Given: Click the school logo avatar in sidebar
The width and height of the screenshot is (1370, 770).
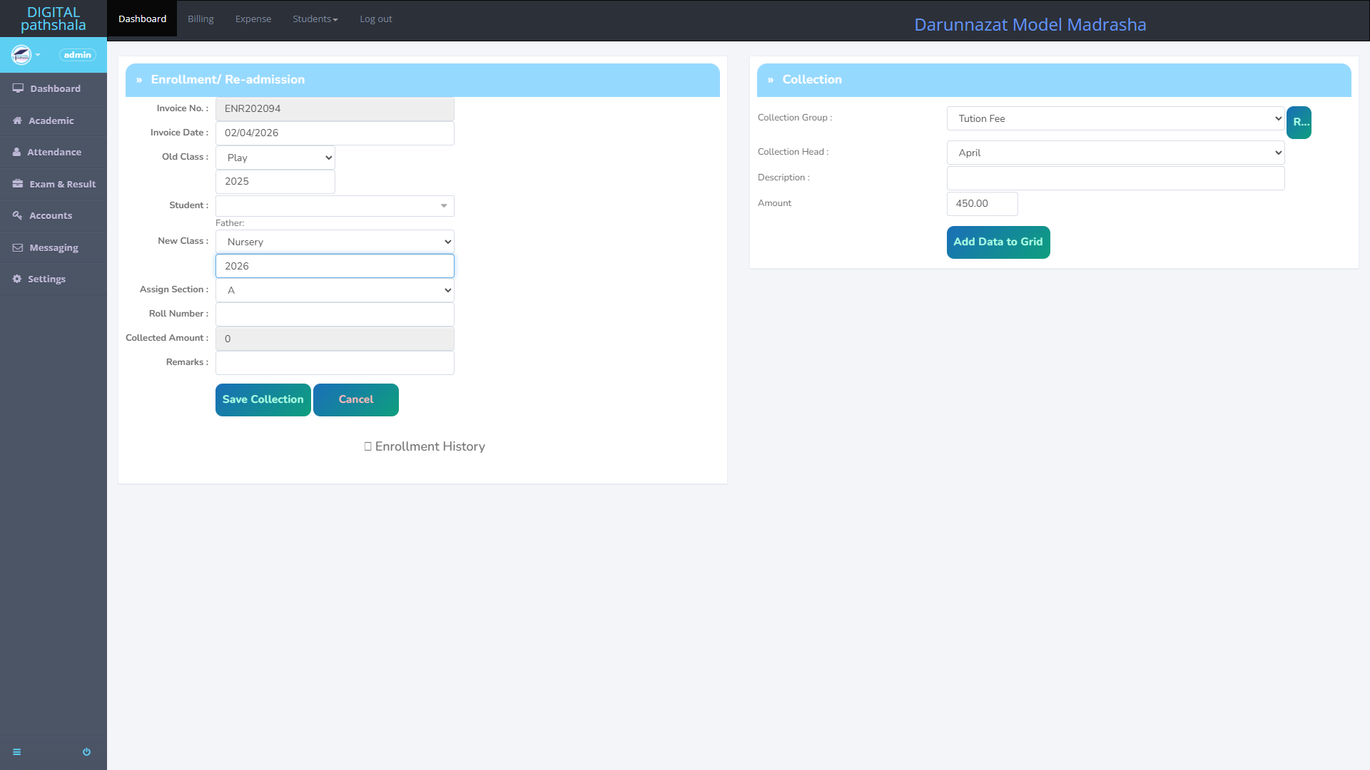Looking at the screenshot, I should (21, 55).
